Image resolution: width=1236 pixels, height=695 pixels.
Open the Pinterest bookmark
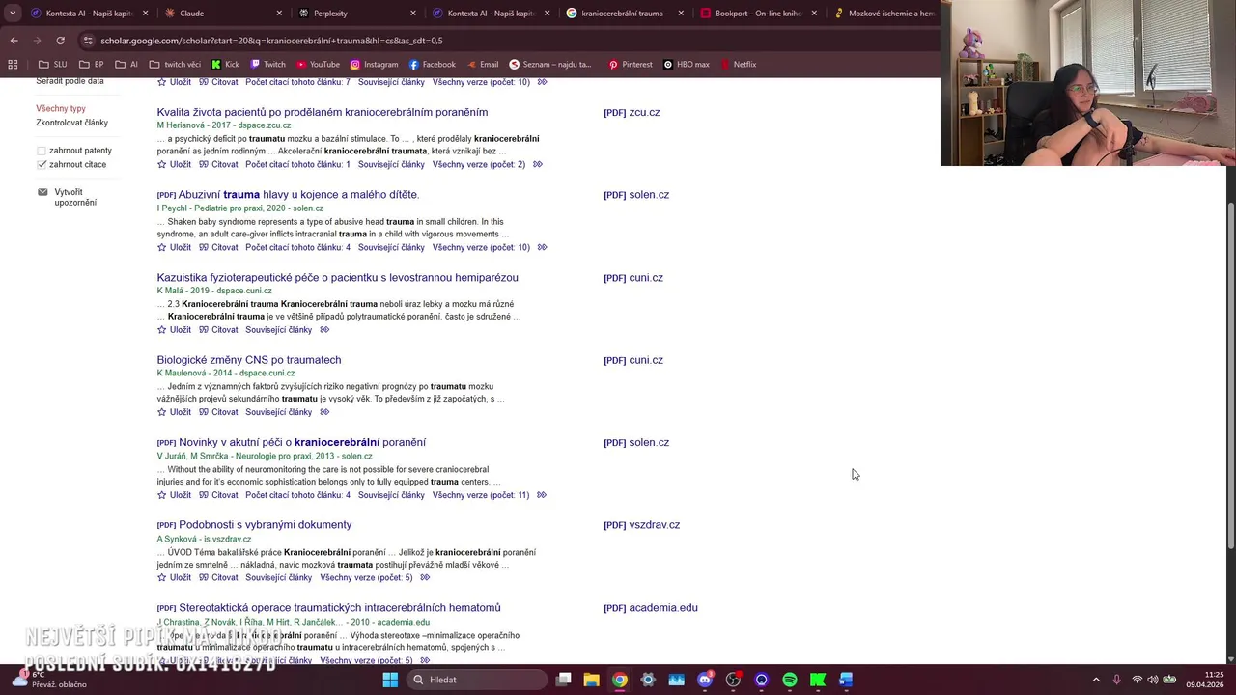(x=630, y=65)
